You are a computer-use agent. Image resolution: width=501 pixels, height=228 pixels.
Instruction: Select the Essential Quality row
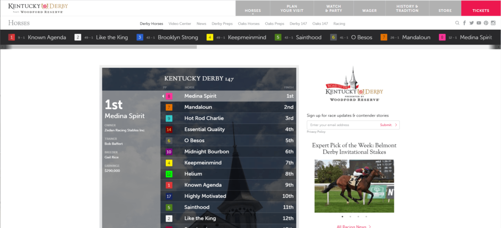pos(228,129)
